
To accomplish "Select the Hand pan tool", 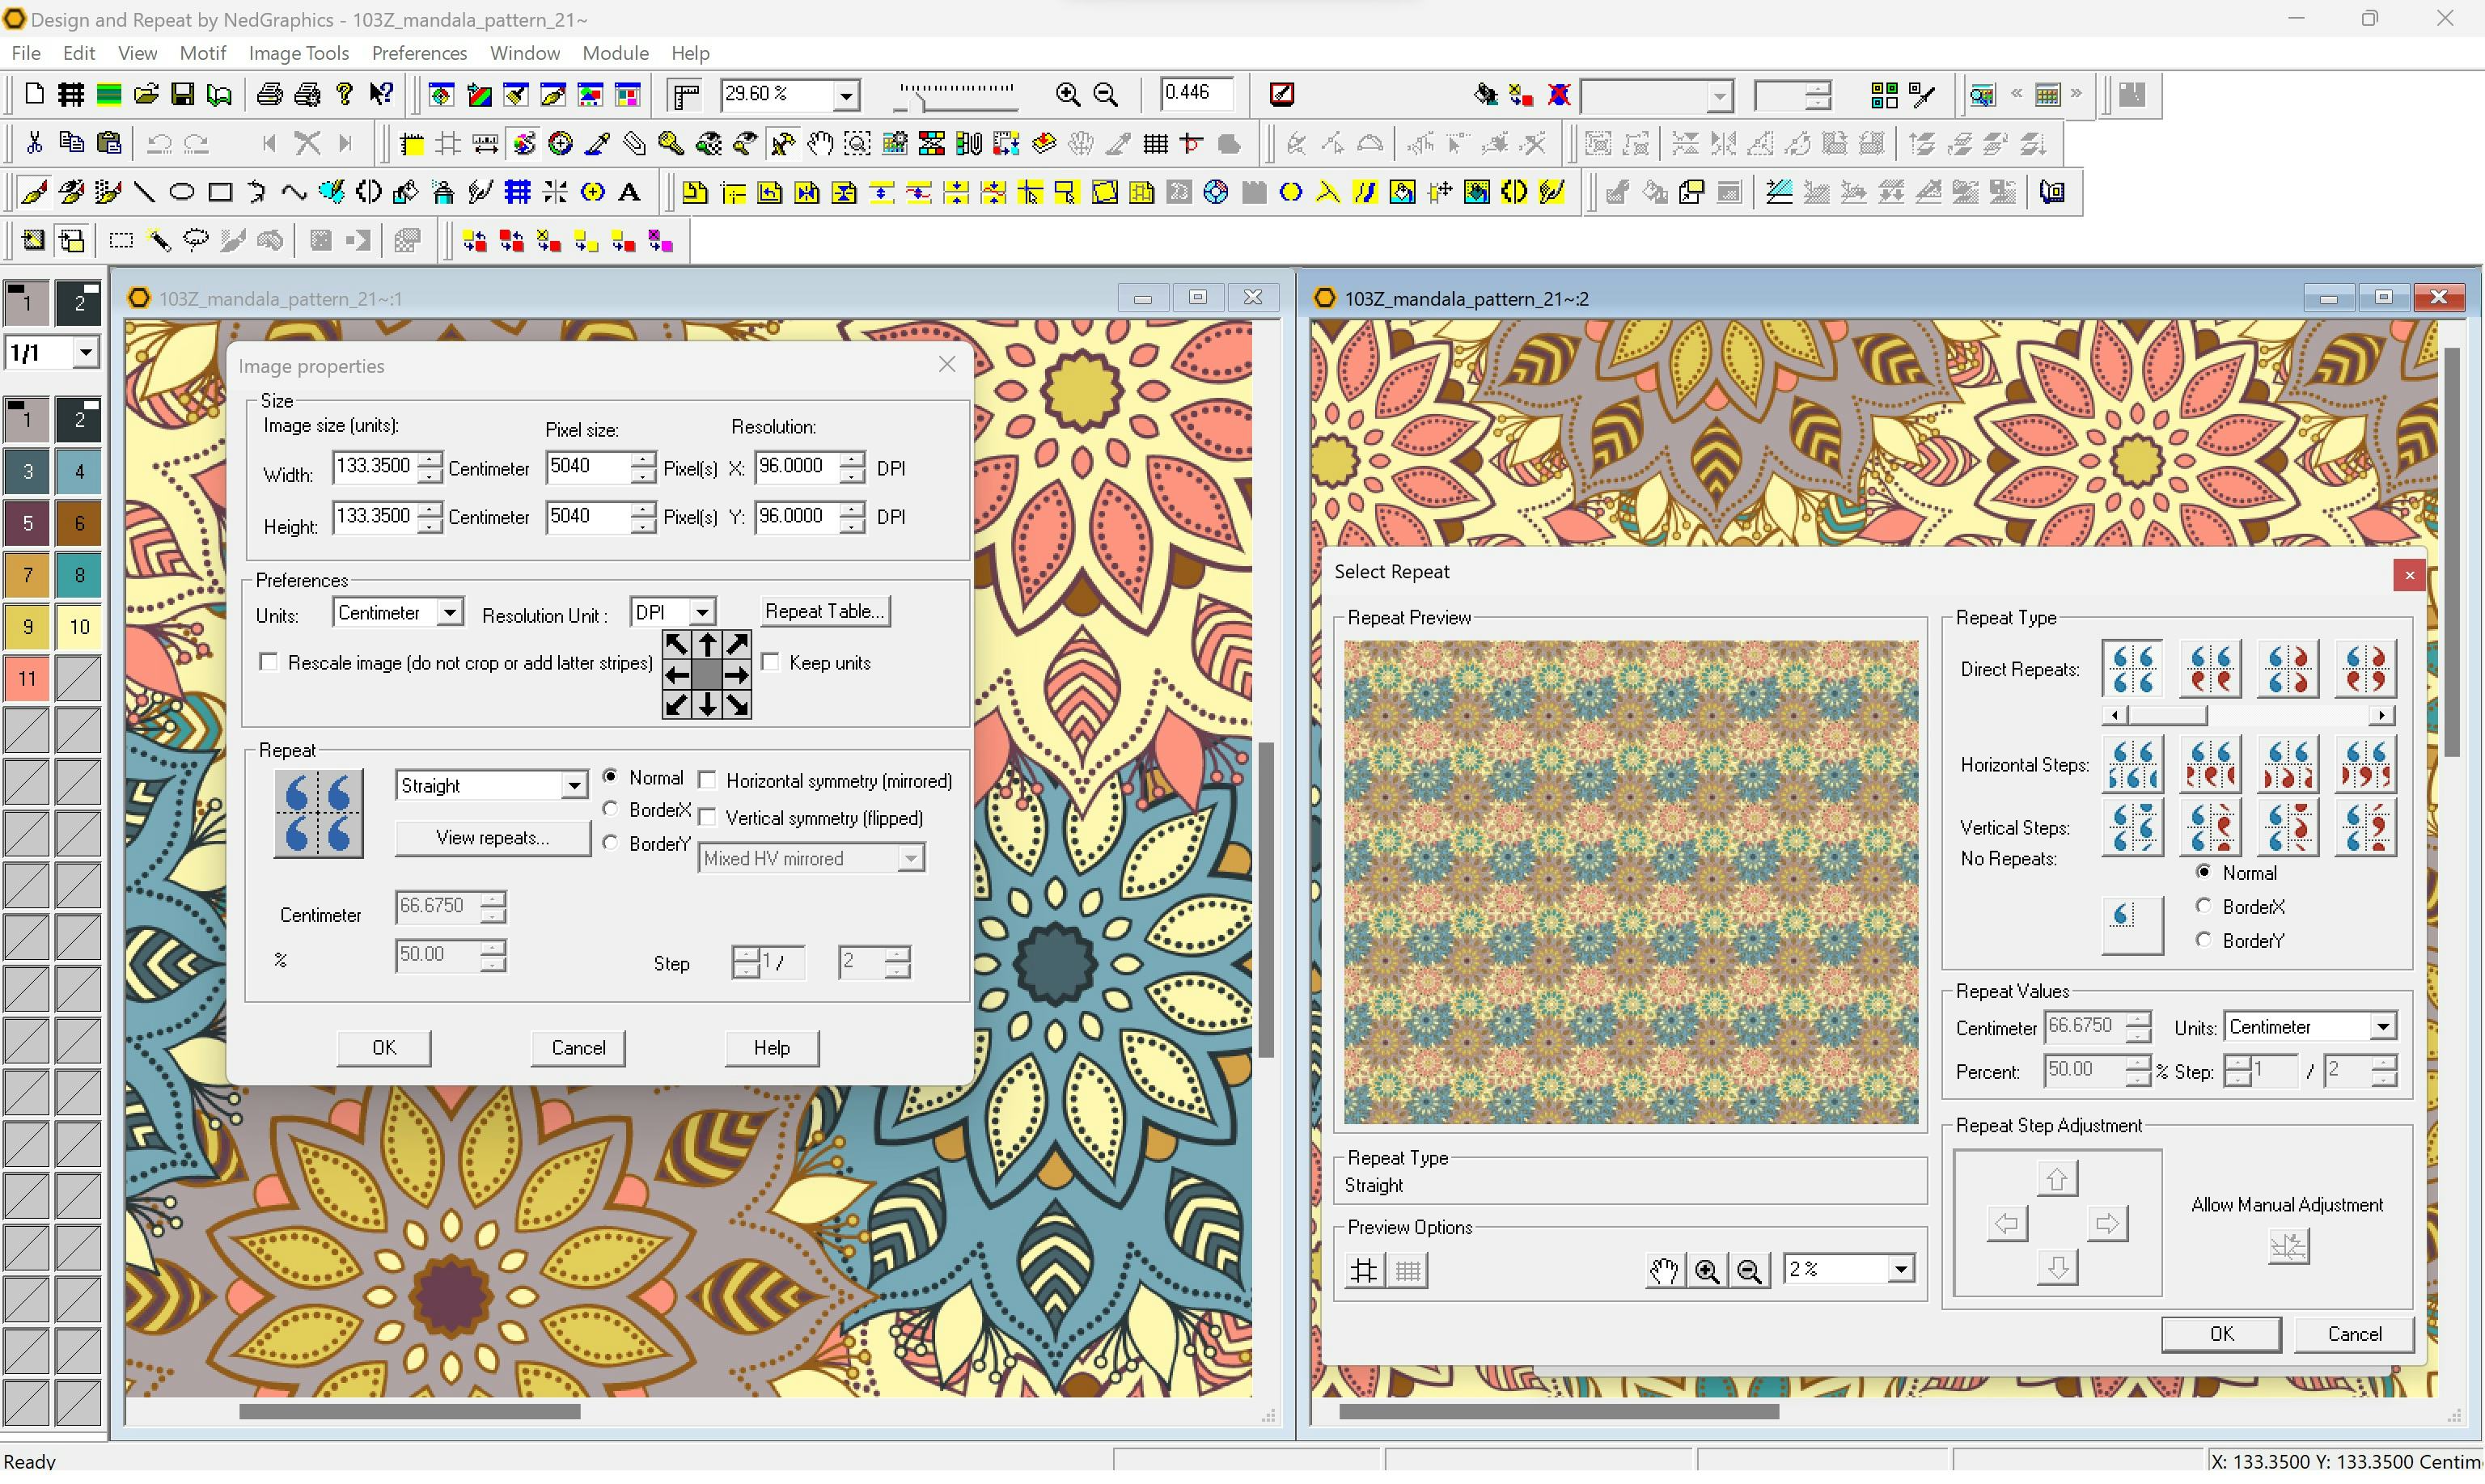I will pyautogui.click(x=819, y=143).
